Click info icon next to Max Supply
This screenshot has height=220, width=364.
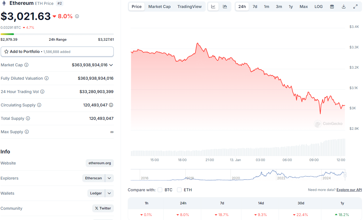coord(27,132)
